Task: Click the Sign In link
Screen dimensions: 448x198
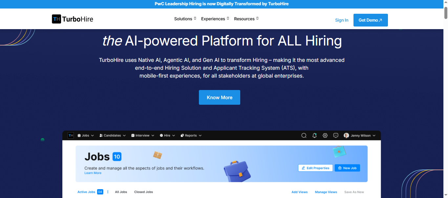Action: pyautogui.click(x=342, y=20)
